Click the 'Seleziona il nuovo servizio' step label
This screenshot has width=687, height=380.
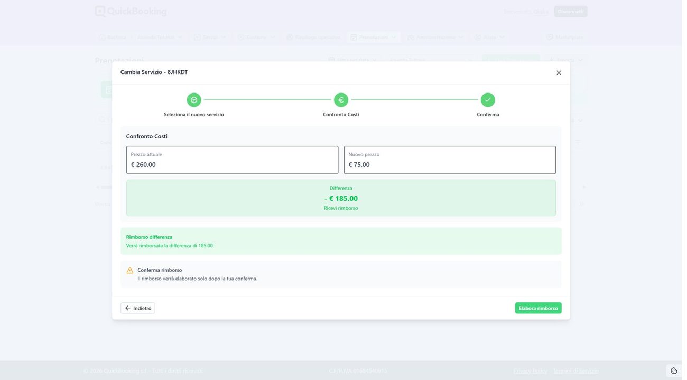(194, 115)
